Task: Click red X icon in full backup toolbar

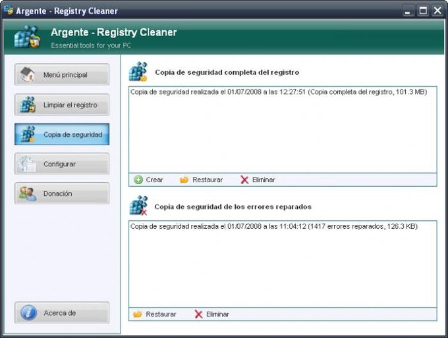Action: [244, 180]
